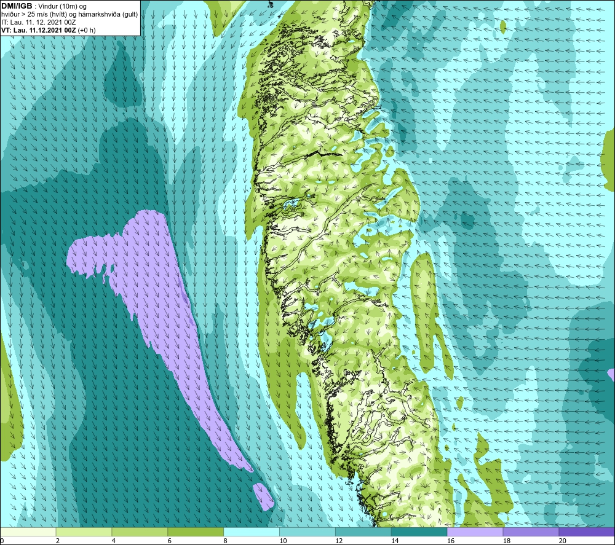Image resolution: width=615 pixels, height=545 pixels.
Task: Click the legend scale number 12
Action: pyautogui.click(x=339, y=541)
